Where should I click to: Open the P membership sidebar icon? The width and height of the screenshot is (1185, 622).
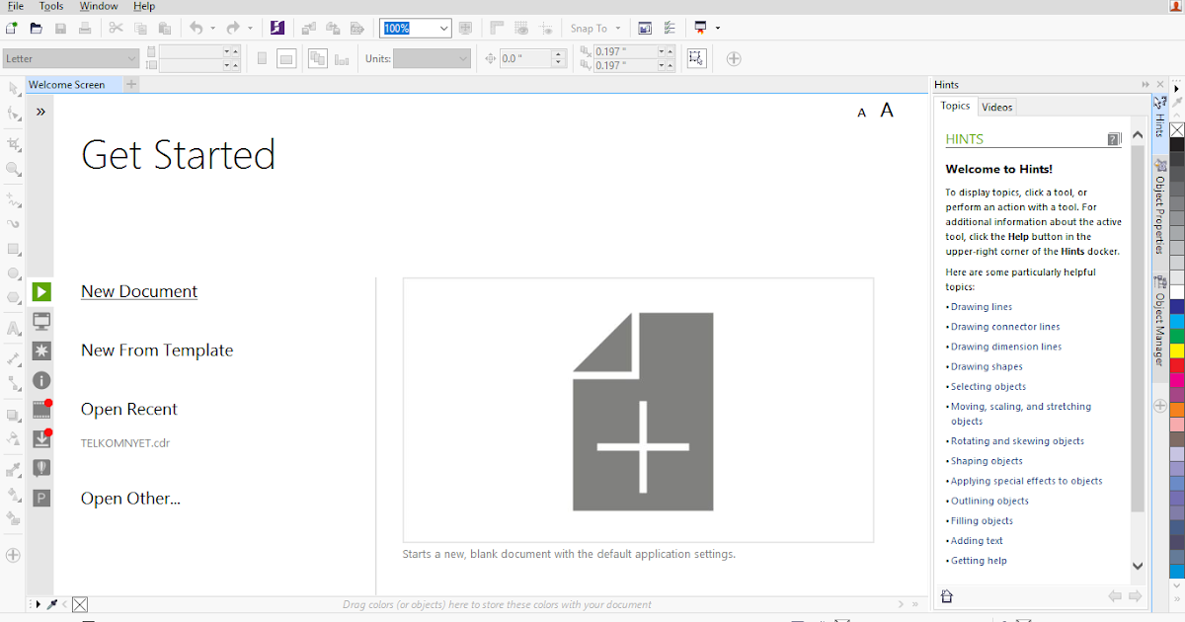(41, 498)
